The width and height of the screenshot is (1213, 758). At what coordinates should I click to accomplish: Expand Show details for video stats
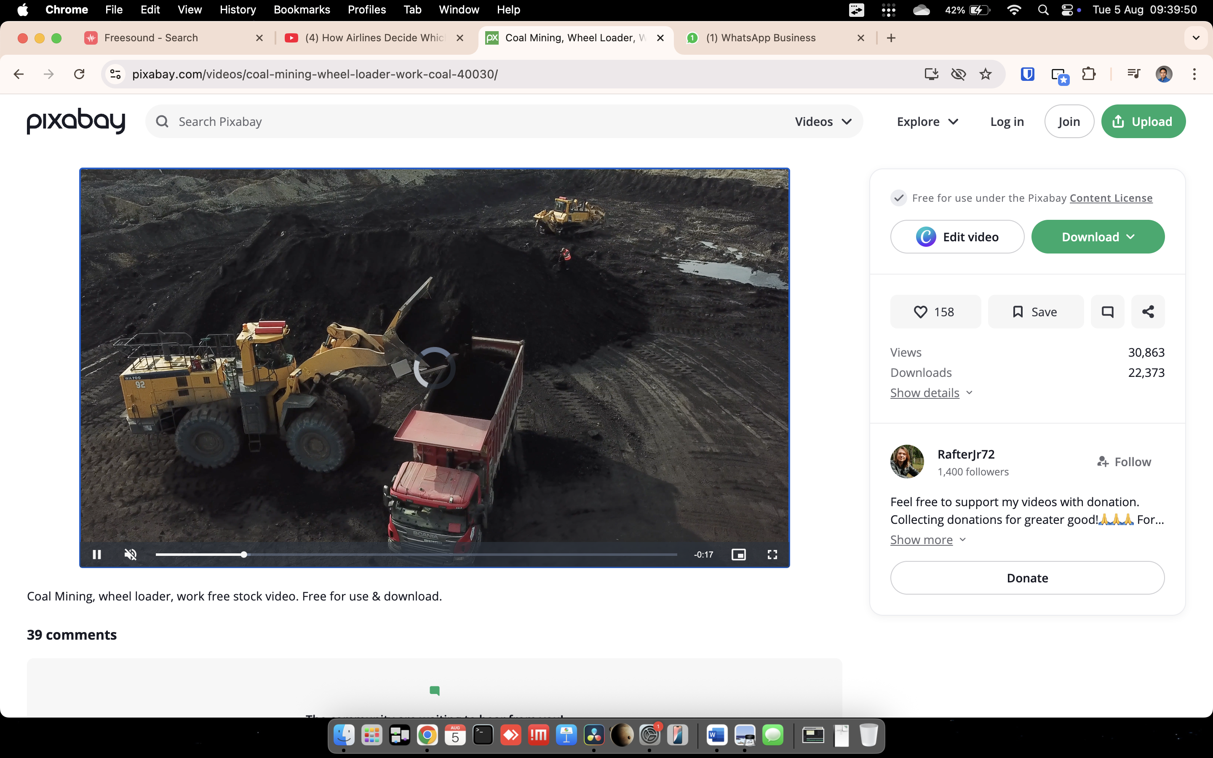point(931,392)
